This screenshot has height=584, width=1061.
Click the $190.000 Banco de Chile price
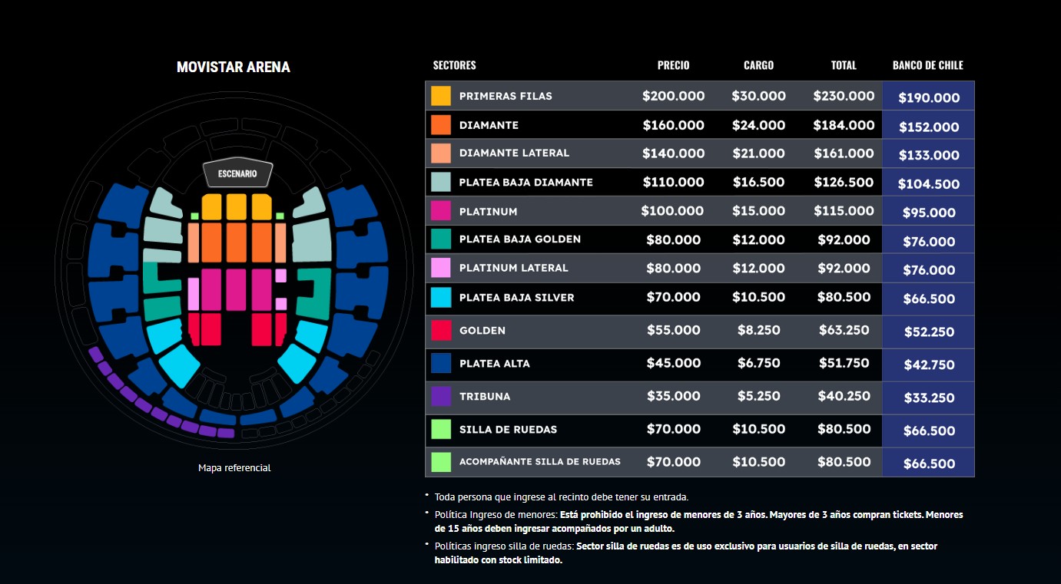pos(929,97)
